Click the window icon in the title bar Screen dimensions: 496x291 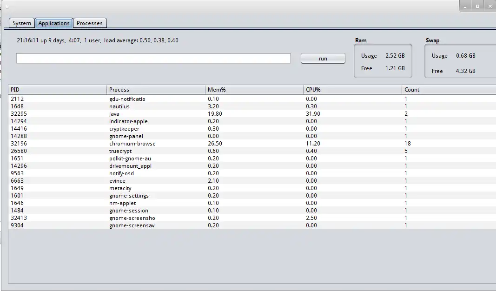point(7,7)
